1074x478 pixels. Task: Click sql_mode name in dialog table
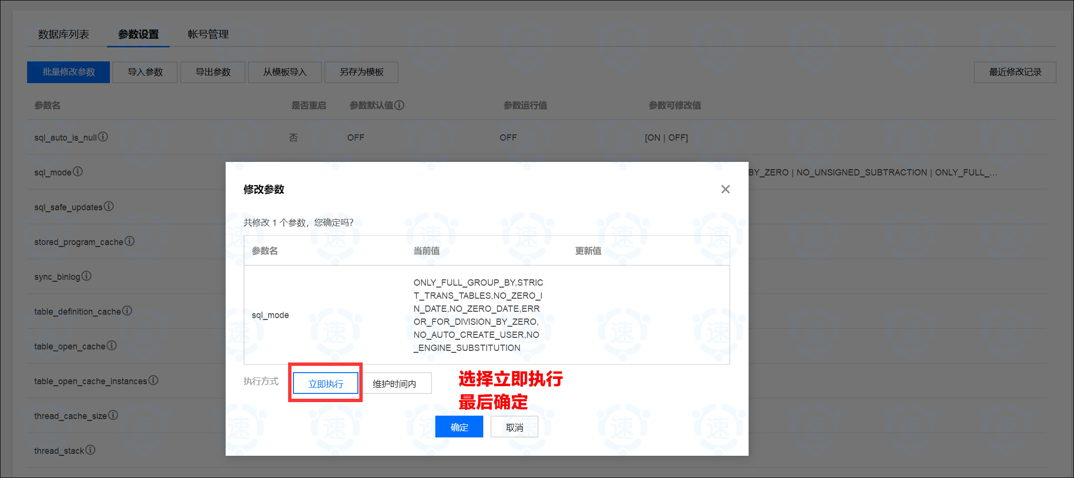[x=270, y=315]
